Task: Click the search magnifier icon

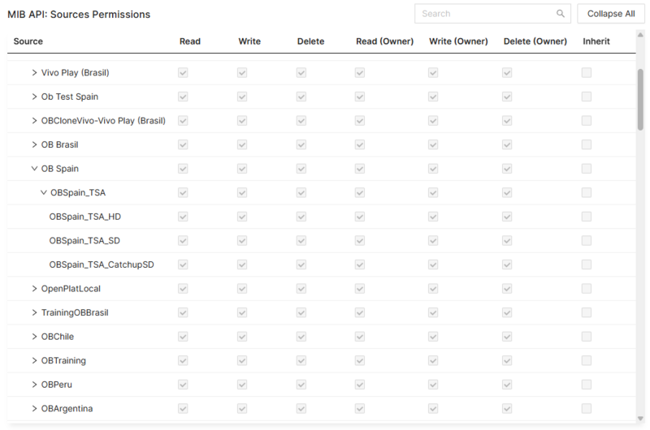Action: (561, 14)
